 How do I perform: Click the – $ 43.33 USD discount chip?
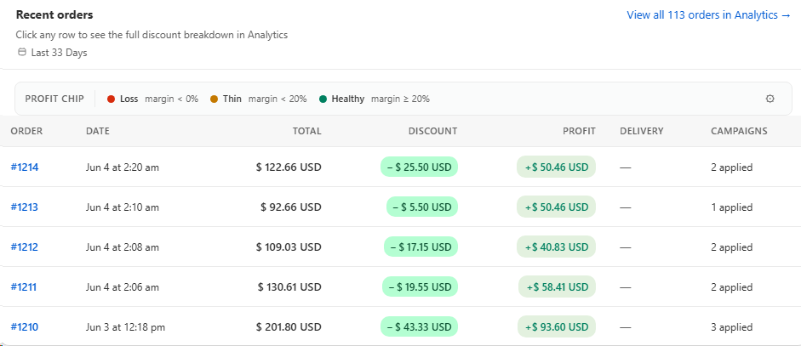point(419,326)
